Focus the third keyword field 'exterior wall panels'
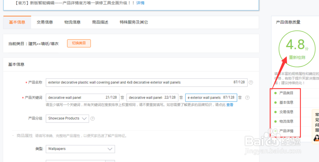Image resolution: width=319 pixels, height=162 pixels. pyautogui.click(x=211, y=98)
